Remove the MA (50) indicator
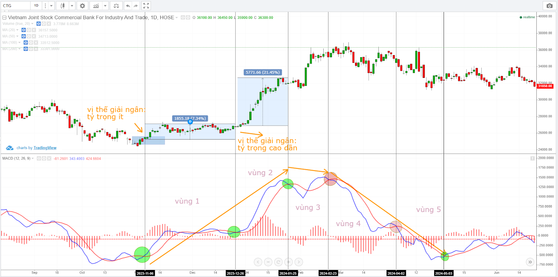 [x=34, y=36]
